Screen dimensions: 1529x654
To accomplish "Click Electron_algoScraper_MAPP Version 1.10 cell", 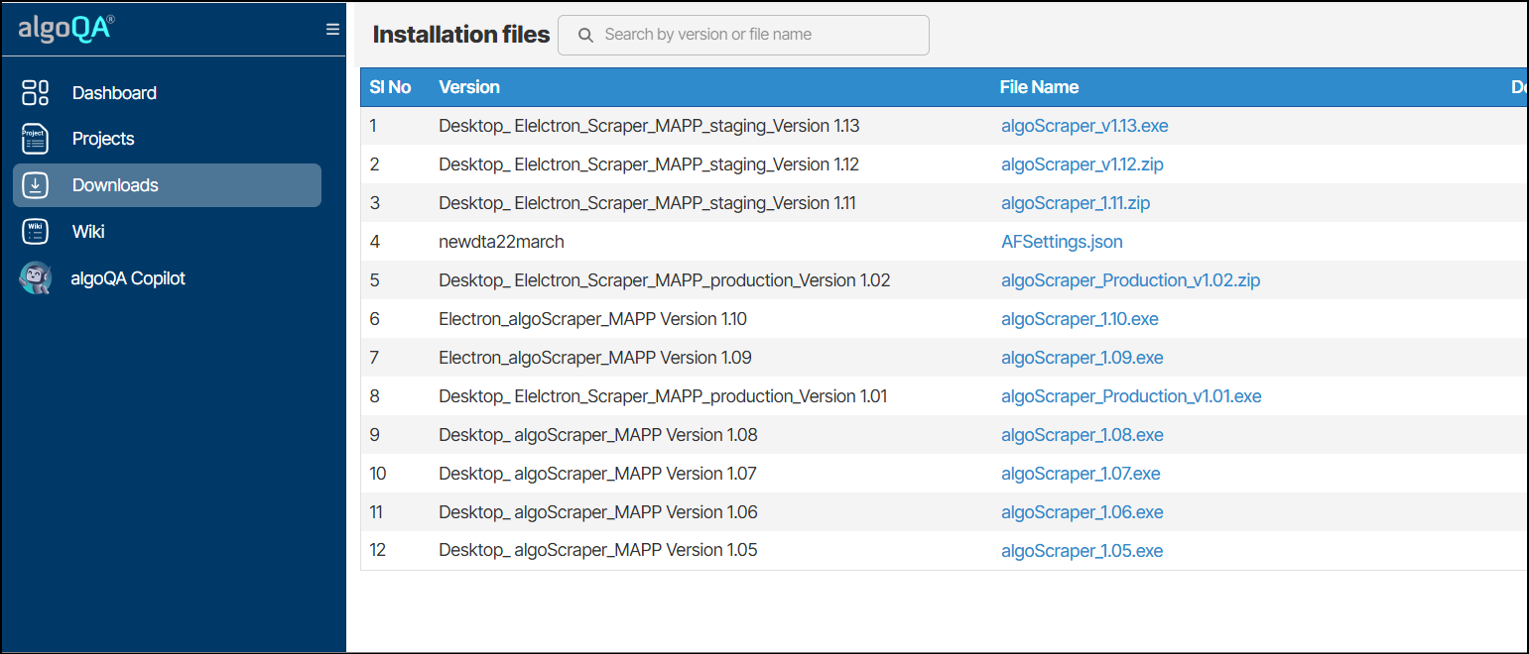I will [592, 319].
